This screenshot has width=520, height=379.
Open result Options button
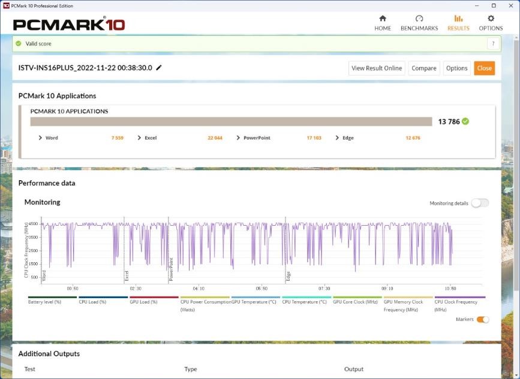coord(456,68)
